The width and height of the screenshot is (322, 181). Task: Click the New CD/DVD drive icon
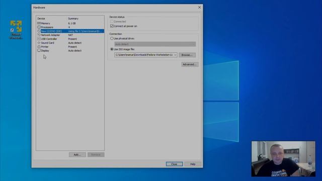click(39, 31)
